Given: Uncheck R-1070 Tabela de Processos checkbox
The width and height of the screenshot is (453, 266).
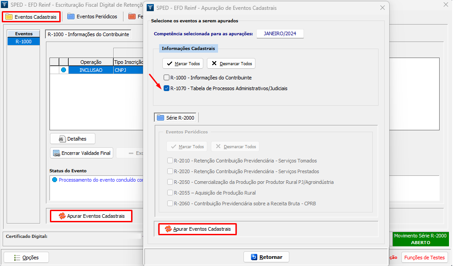Looking at the screenshot, I should coord(167,88).
